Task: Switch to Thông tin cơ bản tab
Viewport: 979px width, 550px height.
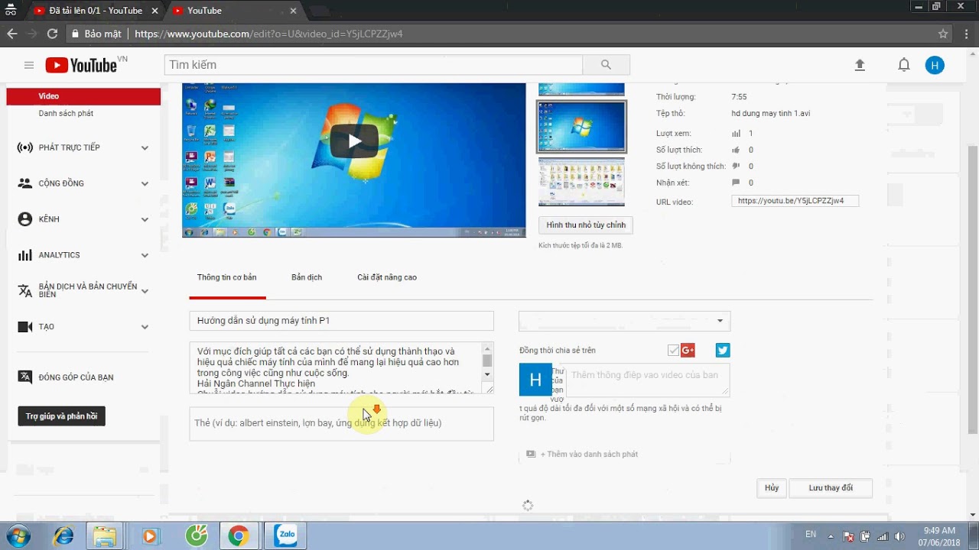Action: pyautogui.click(x=226, y=277)
